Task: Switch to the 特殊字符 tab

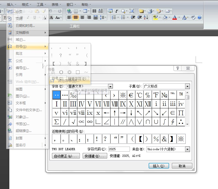Action: (x=77, y=79)
